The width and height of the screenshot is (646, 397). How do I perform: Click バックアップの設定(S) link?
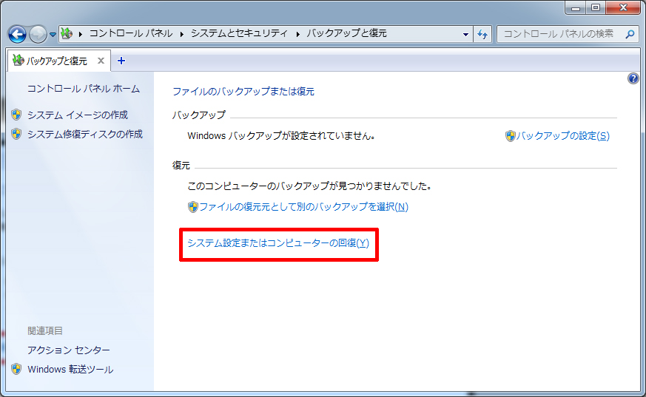click(x=562, y=136)
